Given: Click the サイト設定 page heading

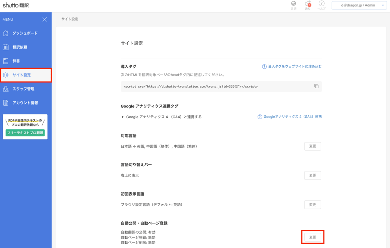Looking at the screenshot, I should pyautogui.click(x=132, y=43).
